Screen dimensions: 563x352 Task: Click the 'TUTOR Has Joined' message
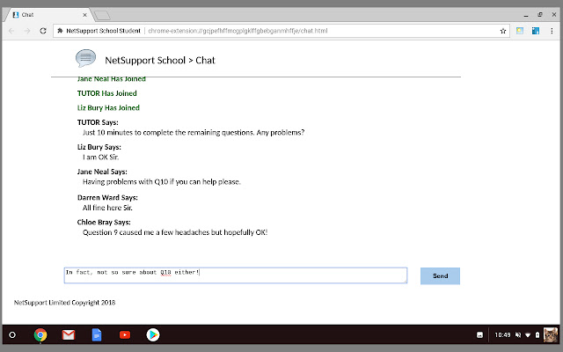(x=107, y=93)
